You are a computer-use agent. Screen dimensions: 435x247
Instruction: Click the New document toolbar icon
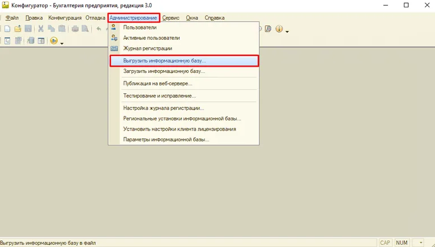[x=8, y=29]
